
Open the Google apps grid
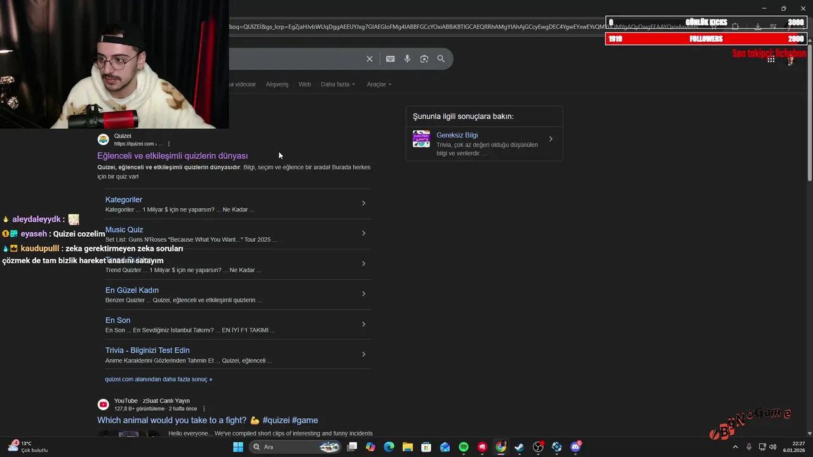770,59
